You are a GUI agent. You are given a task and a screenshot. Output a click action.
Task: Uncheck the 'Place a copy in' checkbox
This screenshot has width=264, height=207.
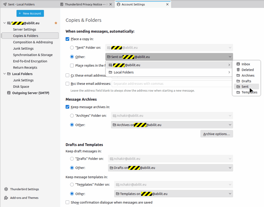click(68, 39)
